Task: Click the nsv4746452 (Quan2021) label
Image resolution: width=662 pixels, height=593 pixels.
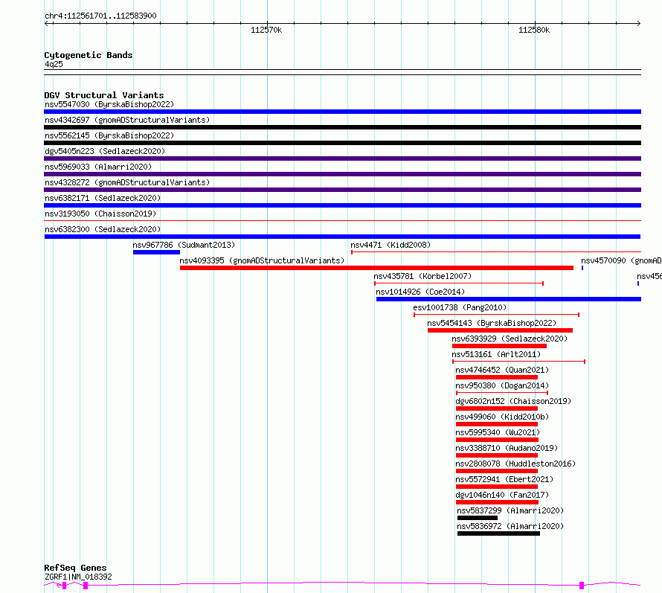Action: 502,370
